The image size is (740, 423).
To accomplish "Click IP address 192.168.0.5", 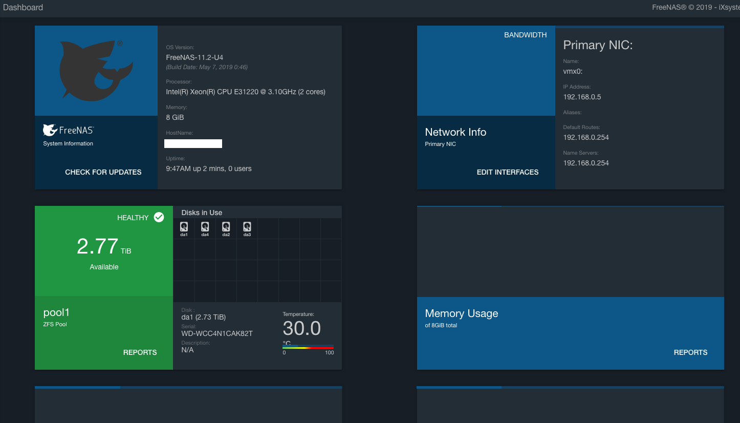I will (x=582, y=97).
